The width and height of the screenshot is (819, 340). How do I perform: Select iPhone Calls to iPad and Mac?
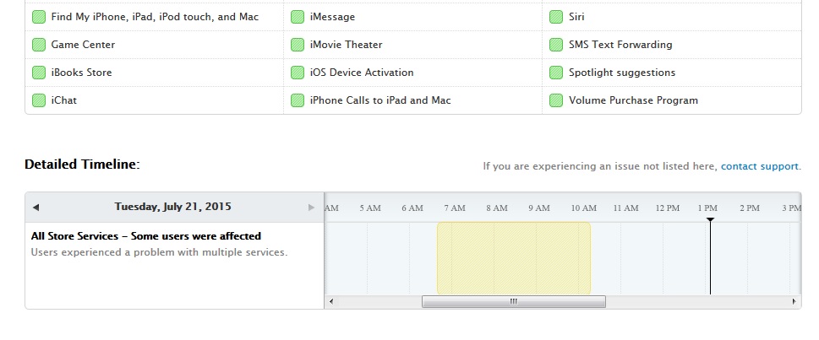(x=380, y=100)
